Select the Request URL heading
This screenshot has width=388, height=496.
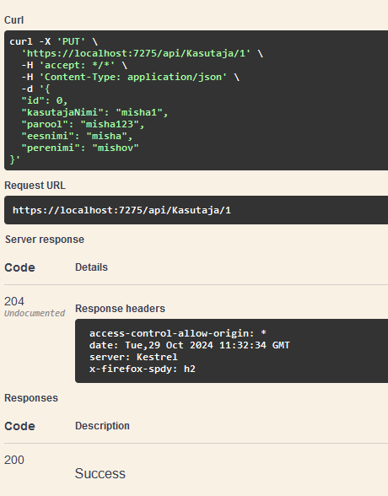click(x=35, y=186)
